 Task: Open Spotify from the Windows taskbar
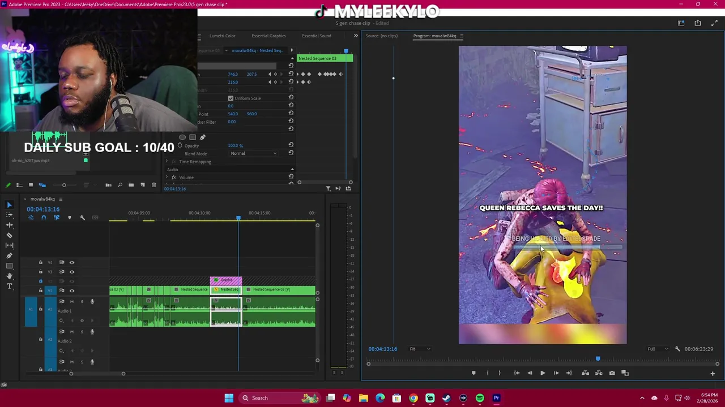pos(480,398)
